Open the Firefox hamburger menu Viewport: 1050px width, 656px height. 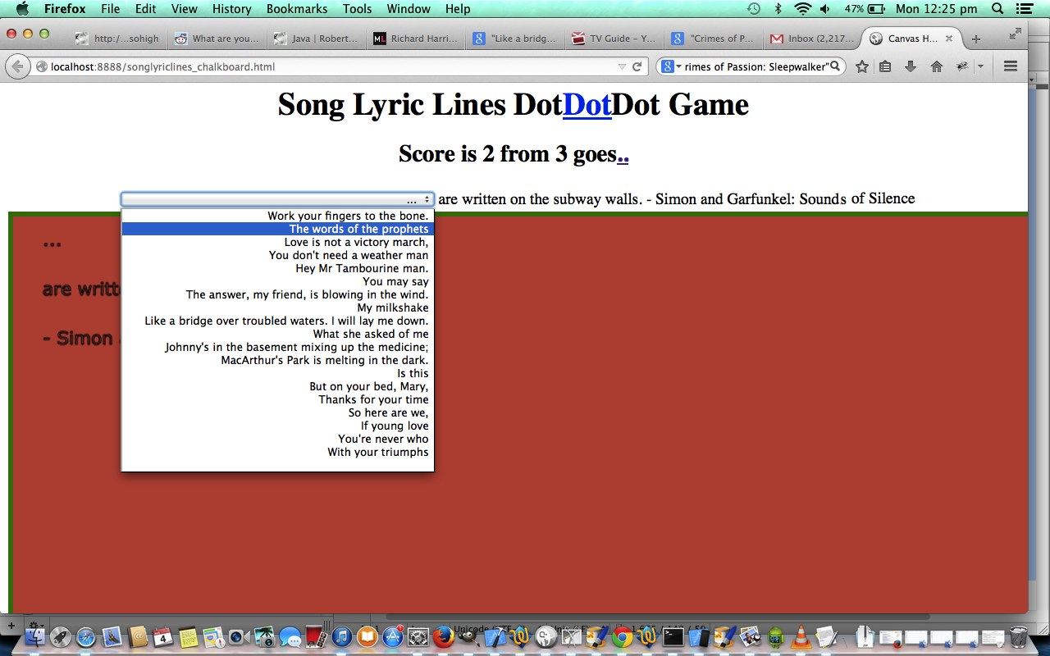pyautogui.click(x=1011, y=66)
